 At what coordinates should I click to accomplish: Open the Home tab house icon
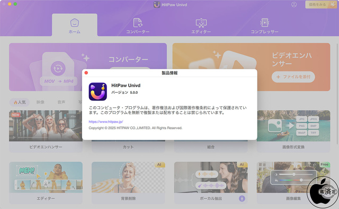point(75,23)
